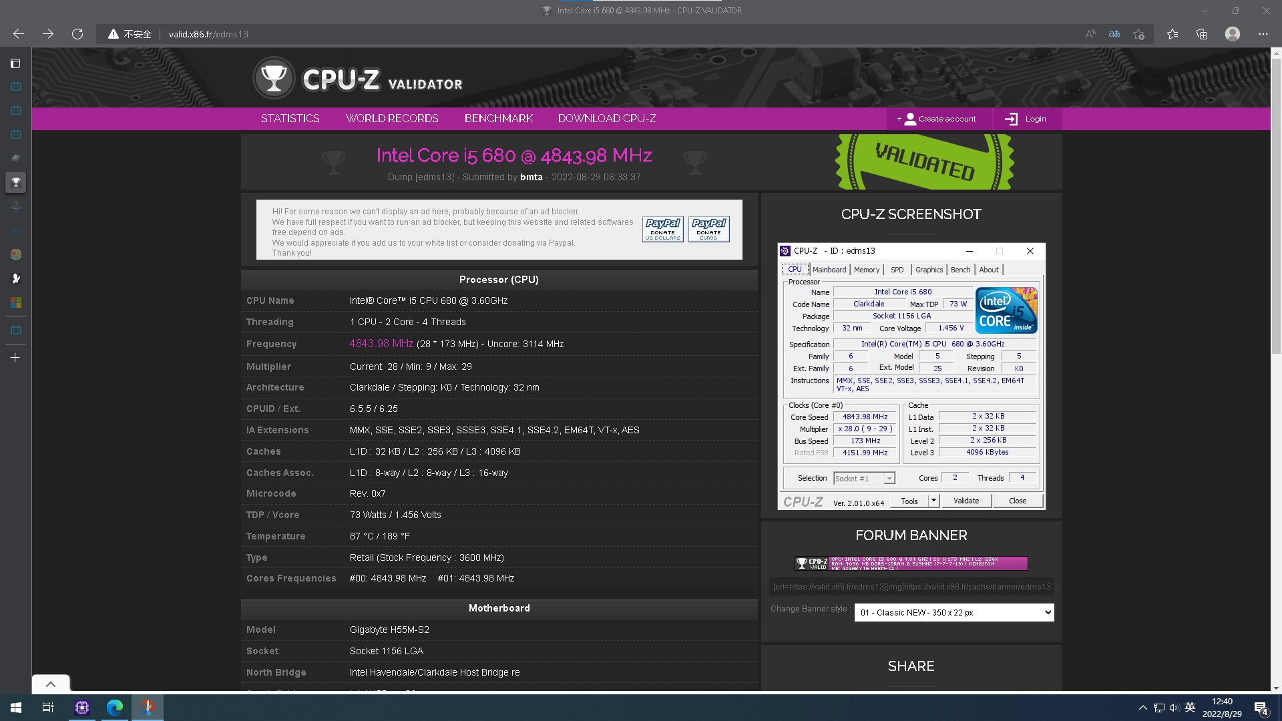Open the purple chip app on the taskbar
Screen dimensions: 1282x721
pos(82,708)
